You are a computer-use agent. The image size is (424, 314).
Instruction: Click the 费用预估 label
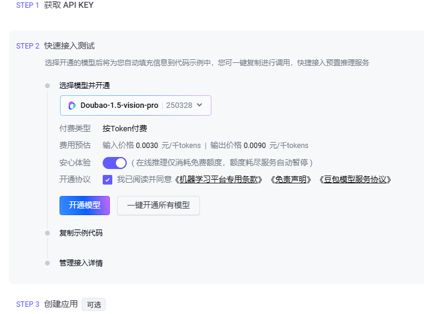click(75, 146)
